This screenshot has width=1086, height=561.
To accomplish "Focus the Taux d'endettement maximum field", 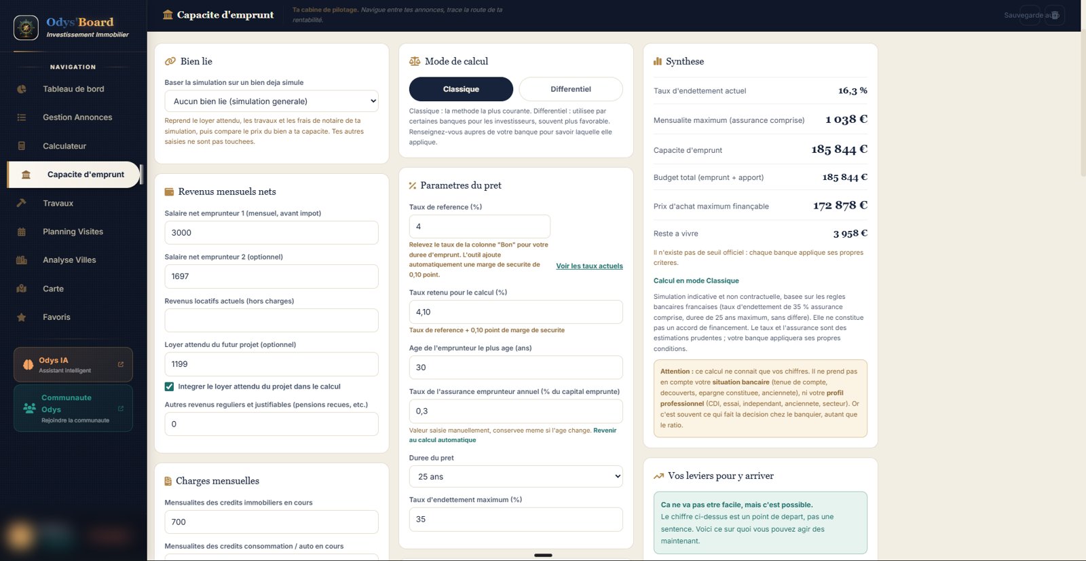I will [x=516, y=519].
